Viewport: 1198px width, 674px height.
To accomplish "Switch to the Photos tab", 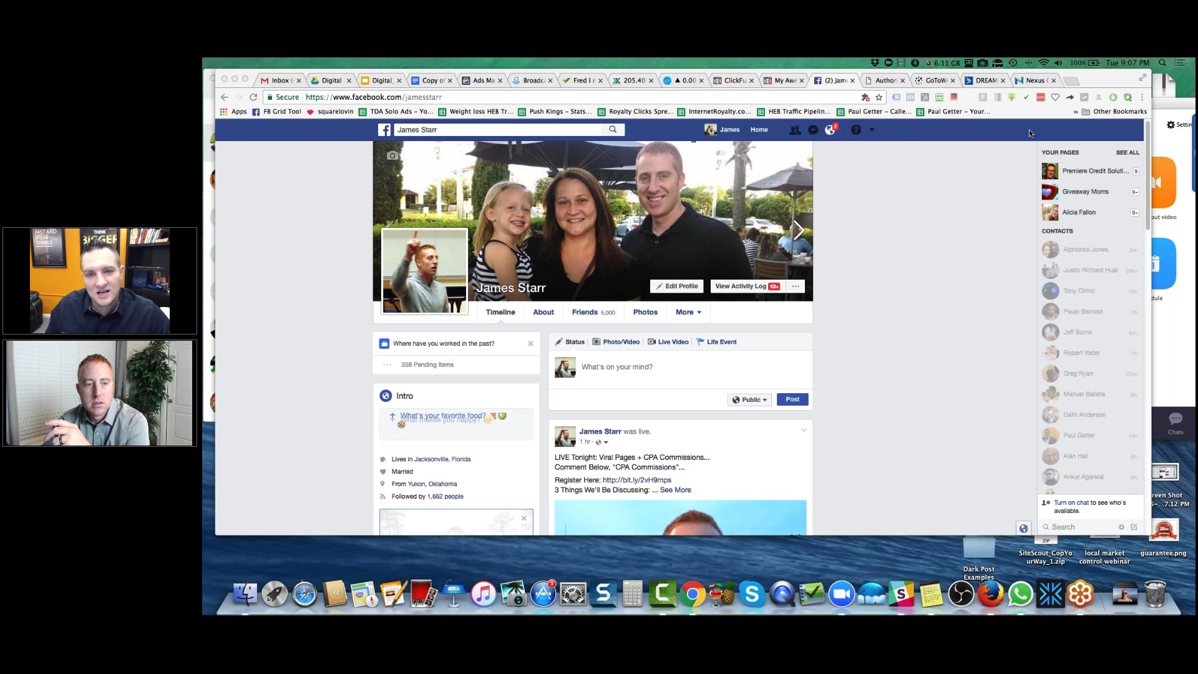I will tap(645, 312).
